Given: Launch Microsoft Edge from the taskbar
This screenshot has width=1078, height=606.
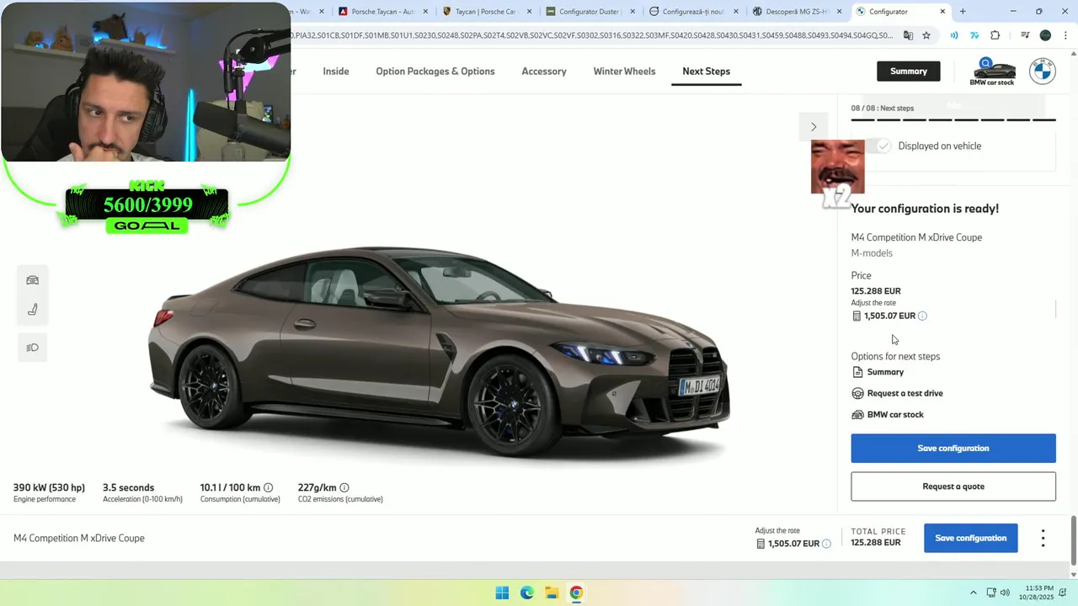Looking at the screenshot, I should pyautogui.click(x=526, y=593).
